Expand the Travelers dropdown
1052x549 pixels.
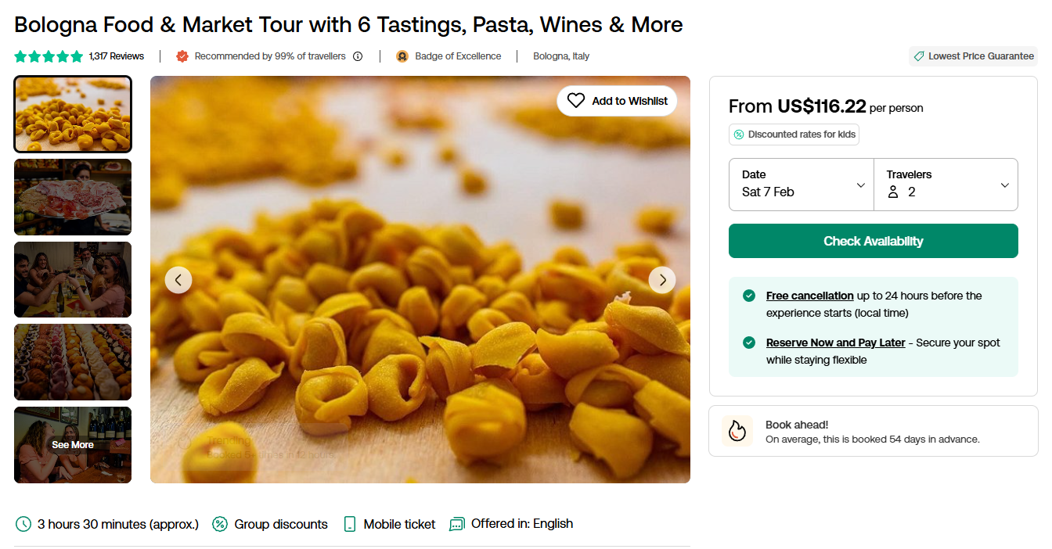(x=946, y=185)
